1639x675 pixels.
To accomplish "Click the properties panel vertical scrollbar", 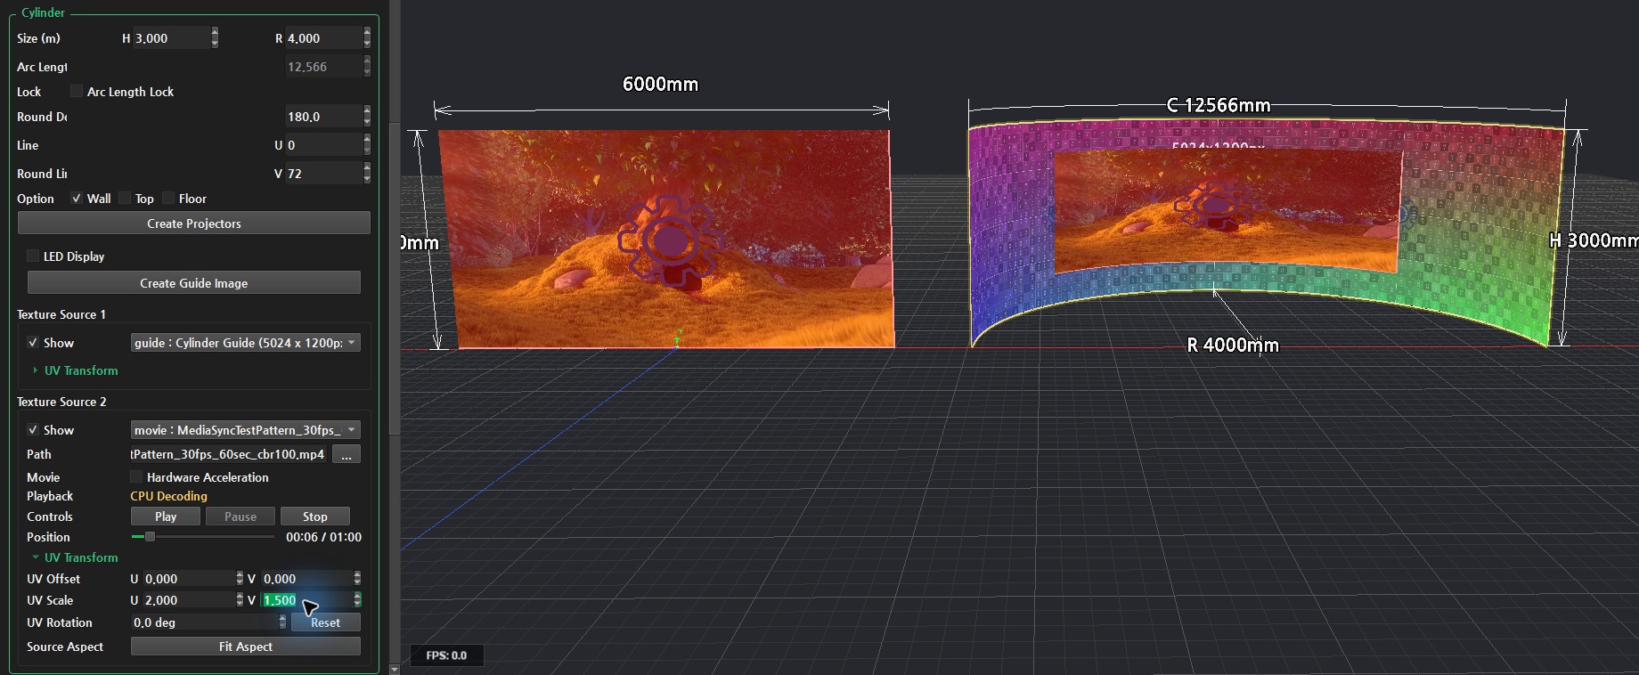I will [x=395, y=279].
